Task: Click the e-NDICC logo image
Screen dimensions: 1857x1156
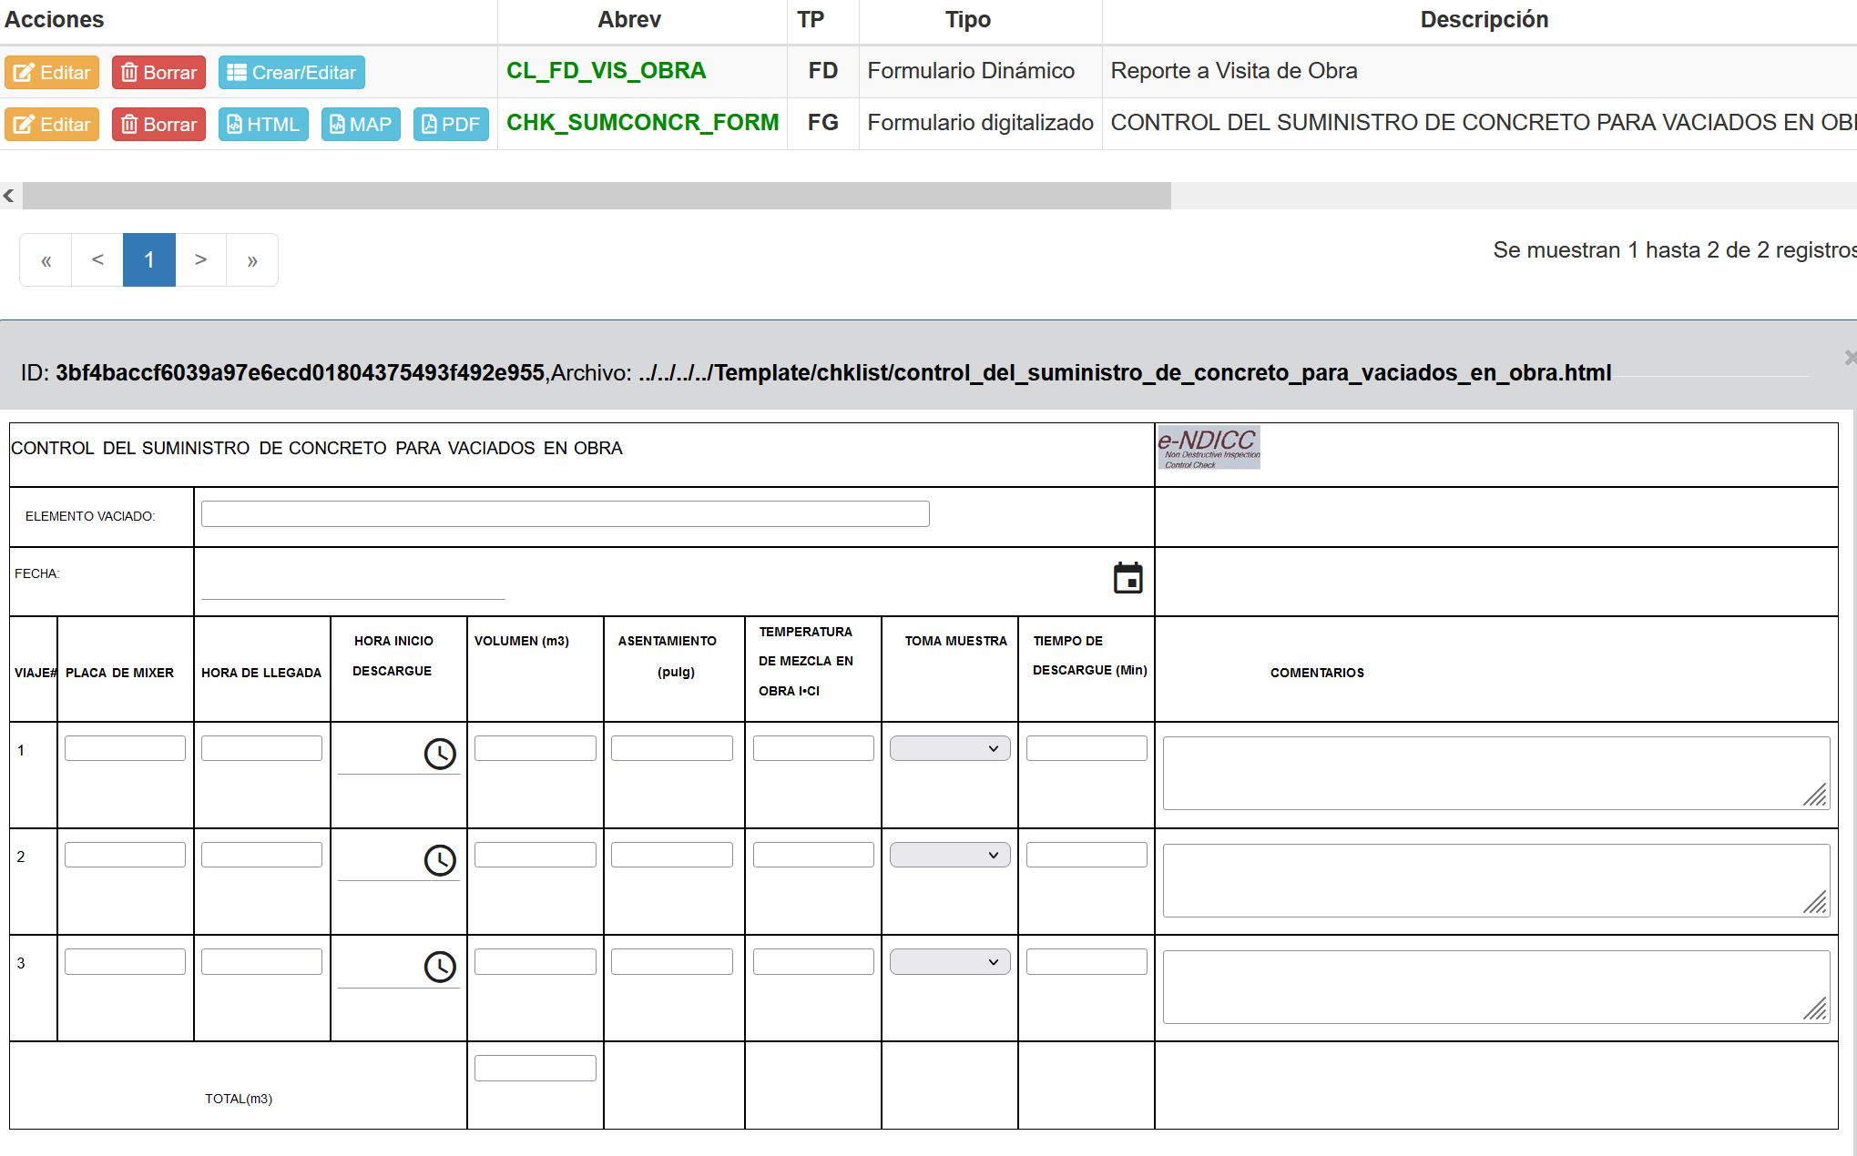Action: tap(1209, 448)
